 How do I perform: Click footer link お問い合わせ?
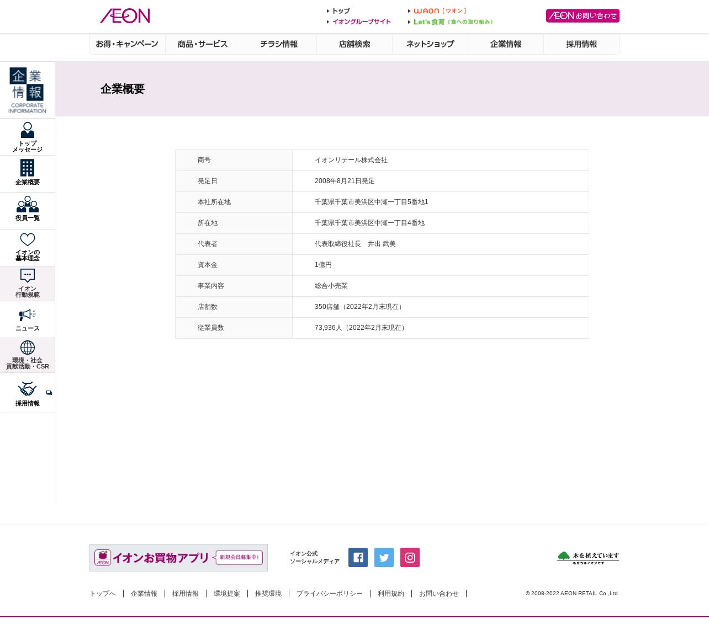tap(439, 594)
